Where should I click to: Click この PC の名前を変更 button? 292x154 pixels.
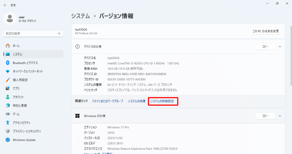pos(265,31)
